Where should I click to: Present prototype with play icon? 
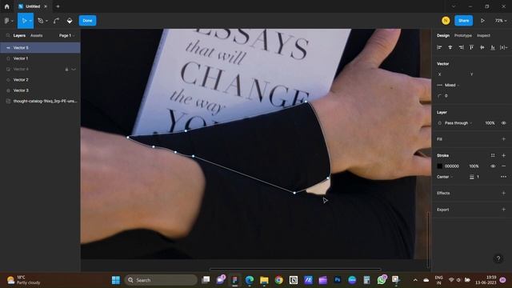pyautogui.click(x=482, y=21)
